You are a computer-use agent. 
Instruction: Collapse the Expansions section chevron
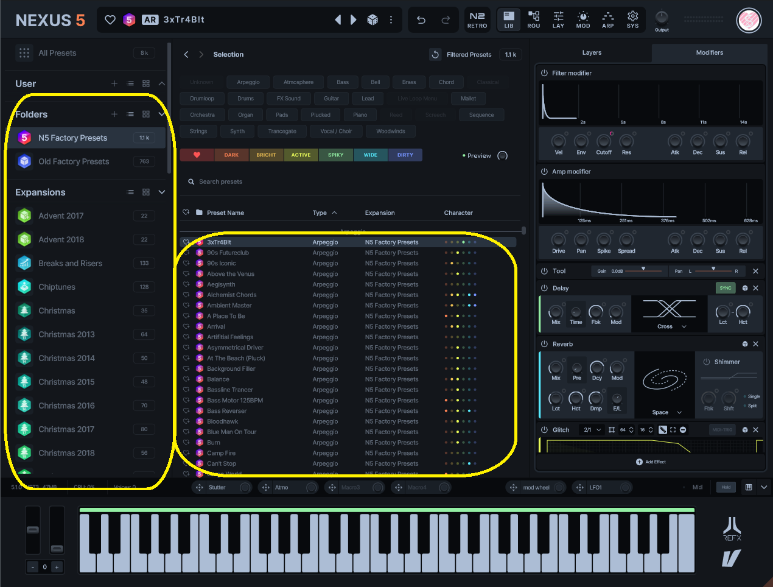coord(162,192)
